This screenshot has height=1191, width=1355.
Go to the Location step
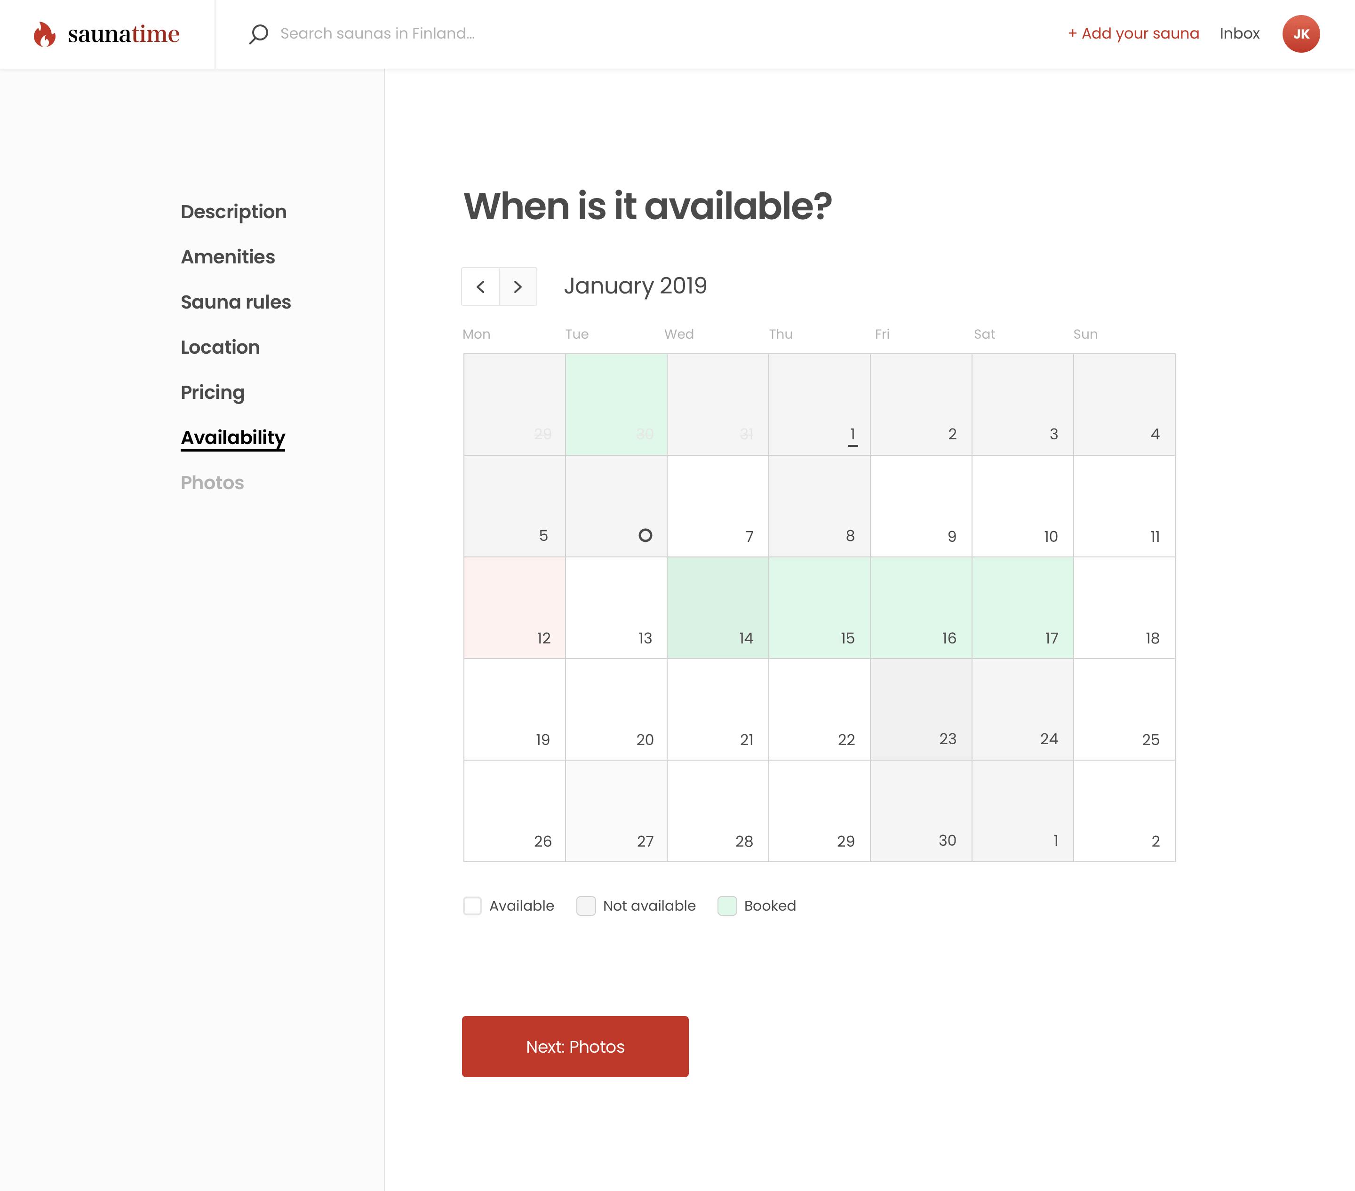220,347
